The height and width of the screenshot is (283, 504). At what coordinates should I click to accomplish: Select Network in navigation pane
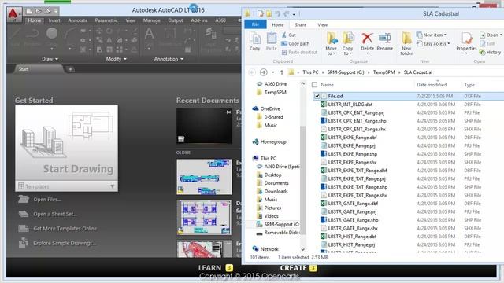click(269, 248)
